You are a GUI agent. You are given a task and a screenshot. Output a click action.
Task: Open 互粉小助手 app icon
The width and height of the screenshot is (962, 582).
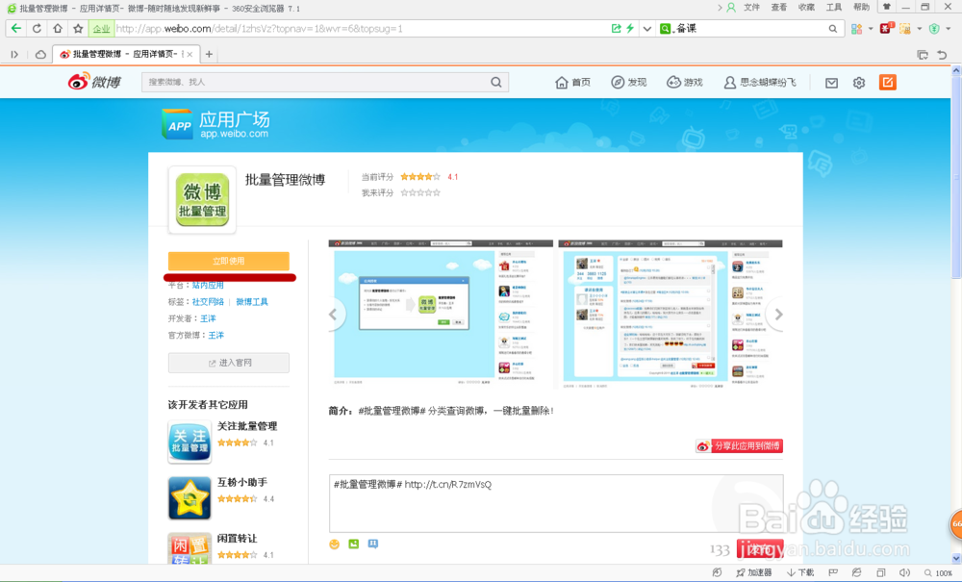(189, 498)
